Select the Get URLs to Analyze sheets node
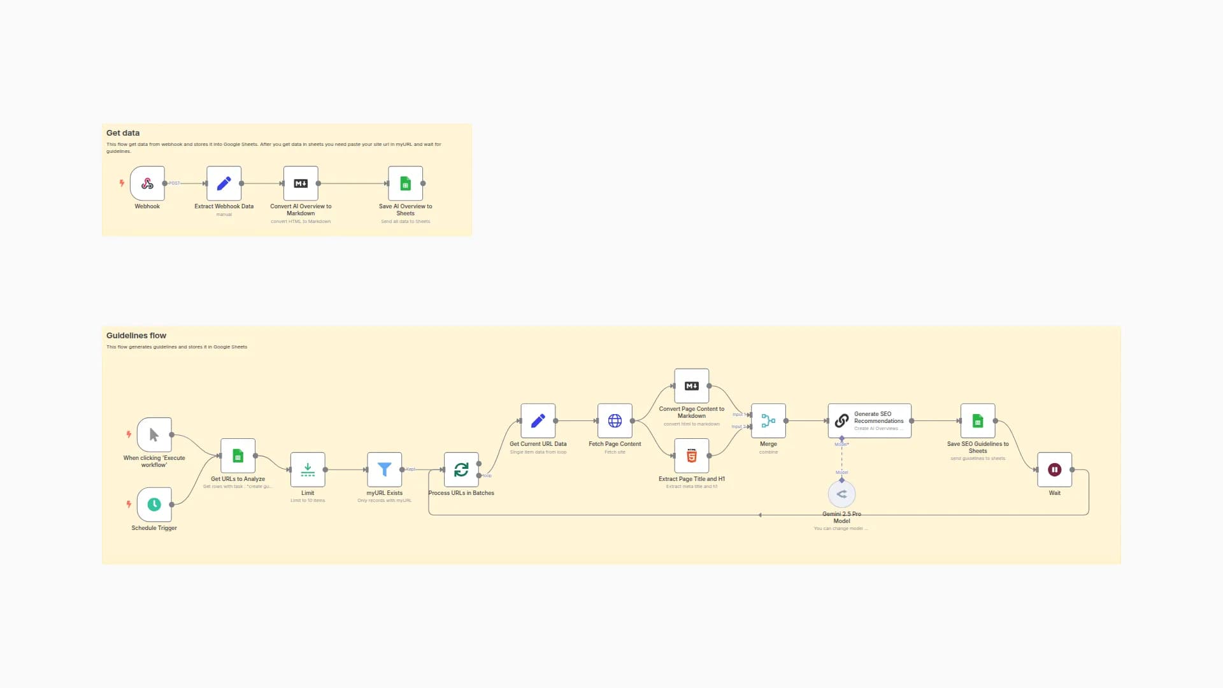 point(238,455)
